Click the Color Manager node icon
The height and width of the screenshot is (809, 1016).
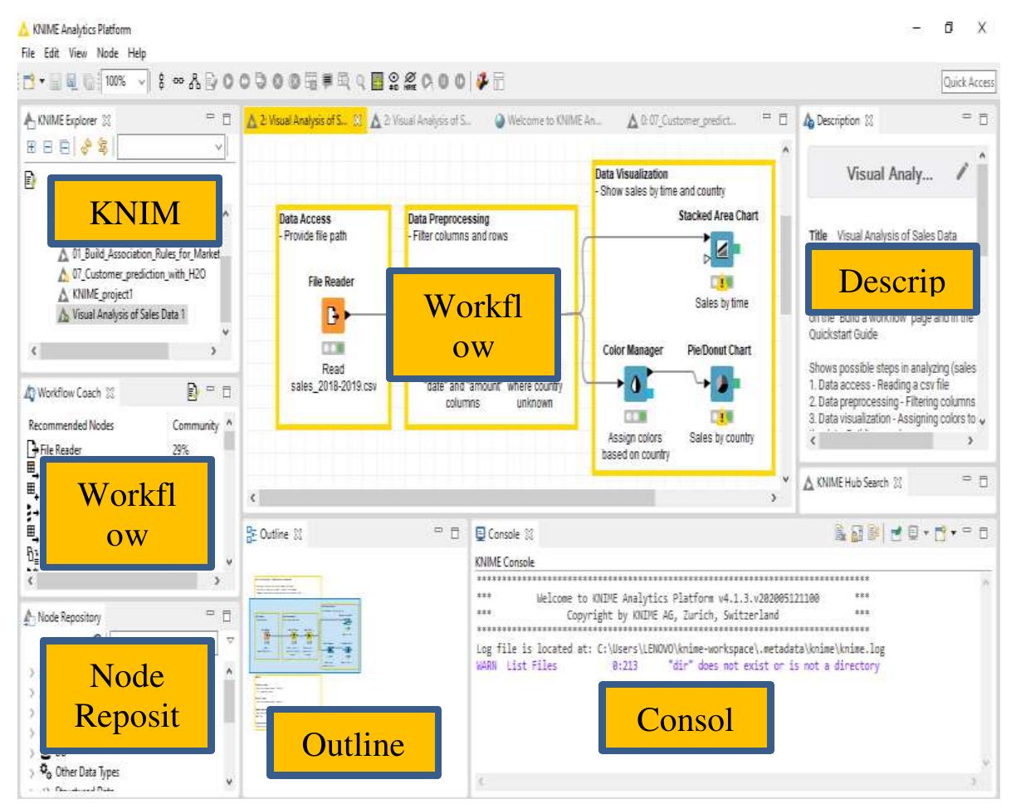click(637, 383)
